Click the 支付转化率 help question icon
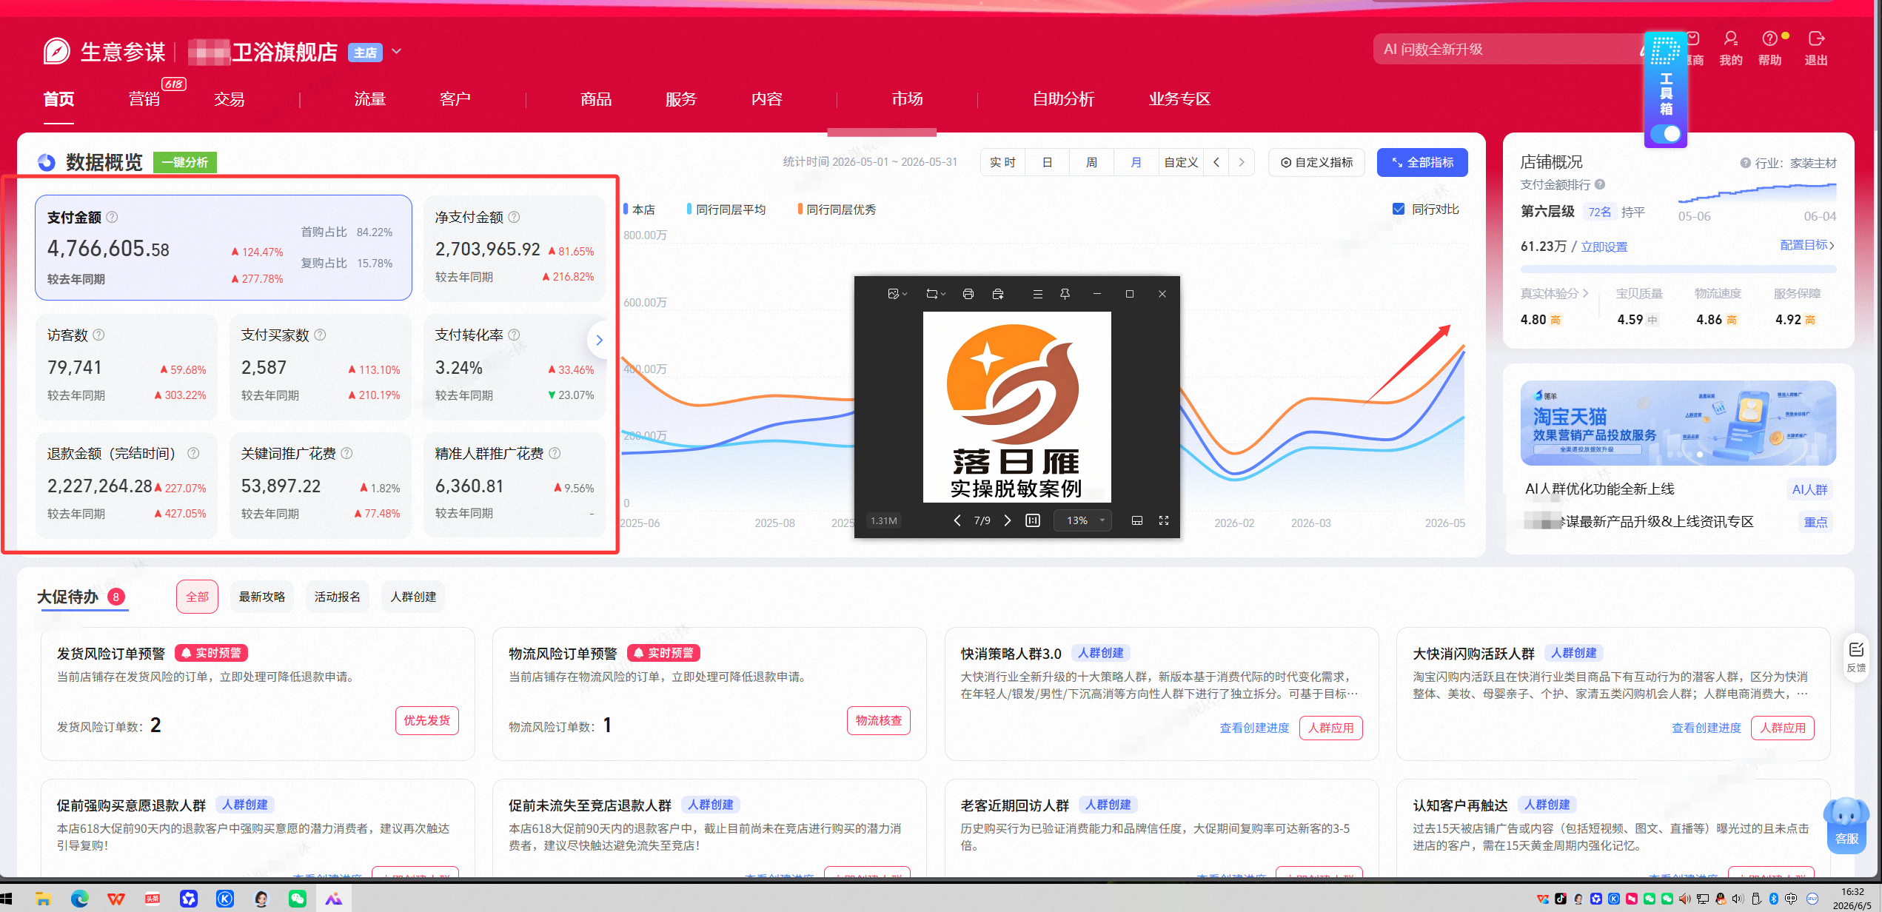 pos(515,335)
